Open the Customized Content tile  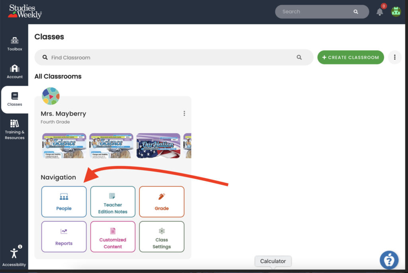click(113, 237)
